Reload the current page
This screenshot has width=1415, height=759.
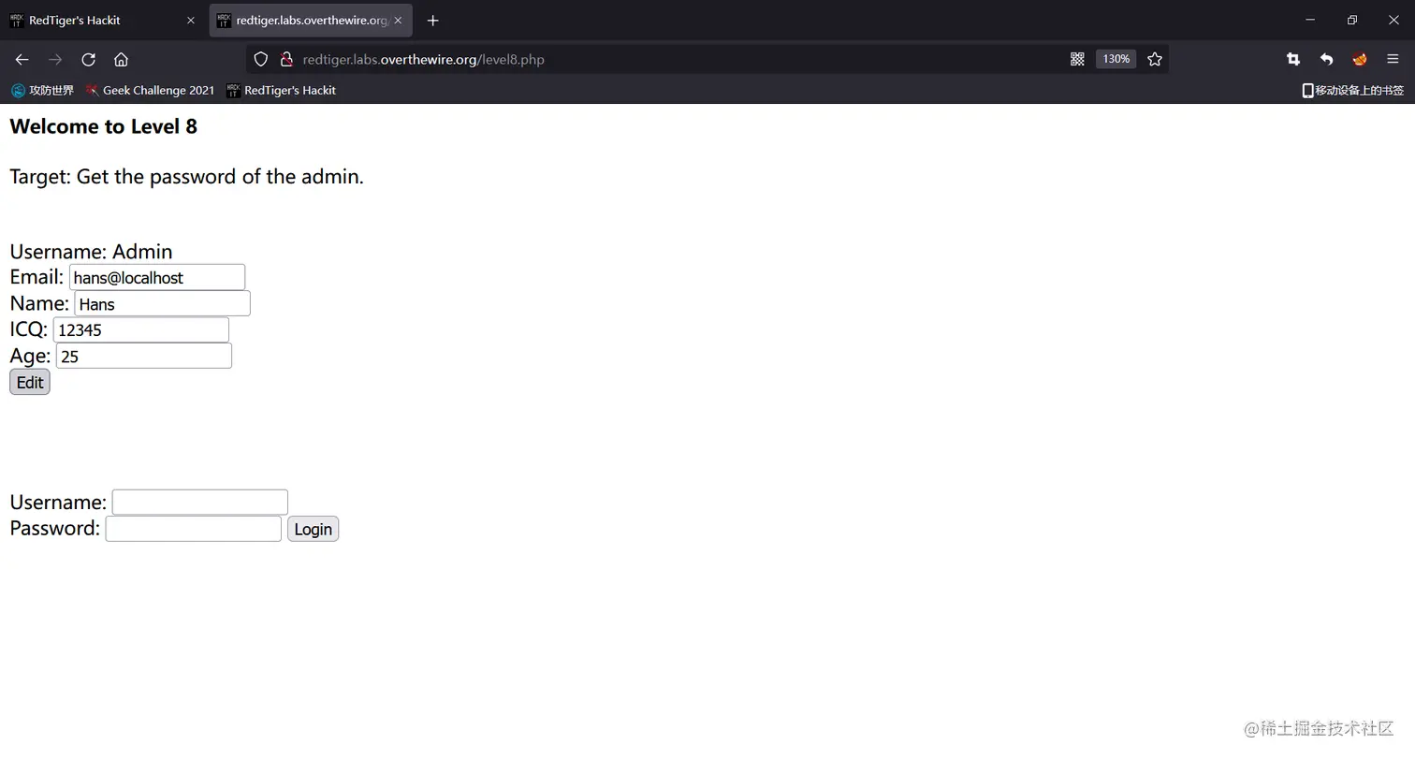tap(88, 59)
